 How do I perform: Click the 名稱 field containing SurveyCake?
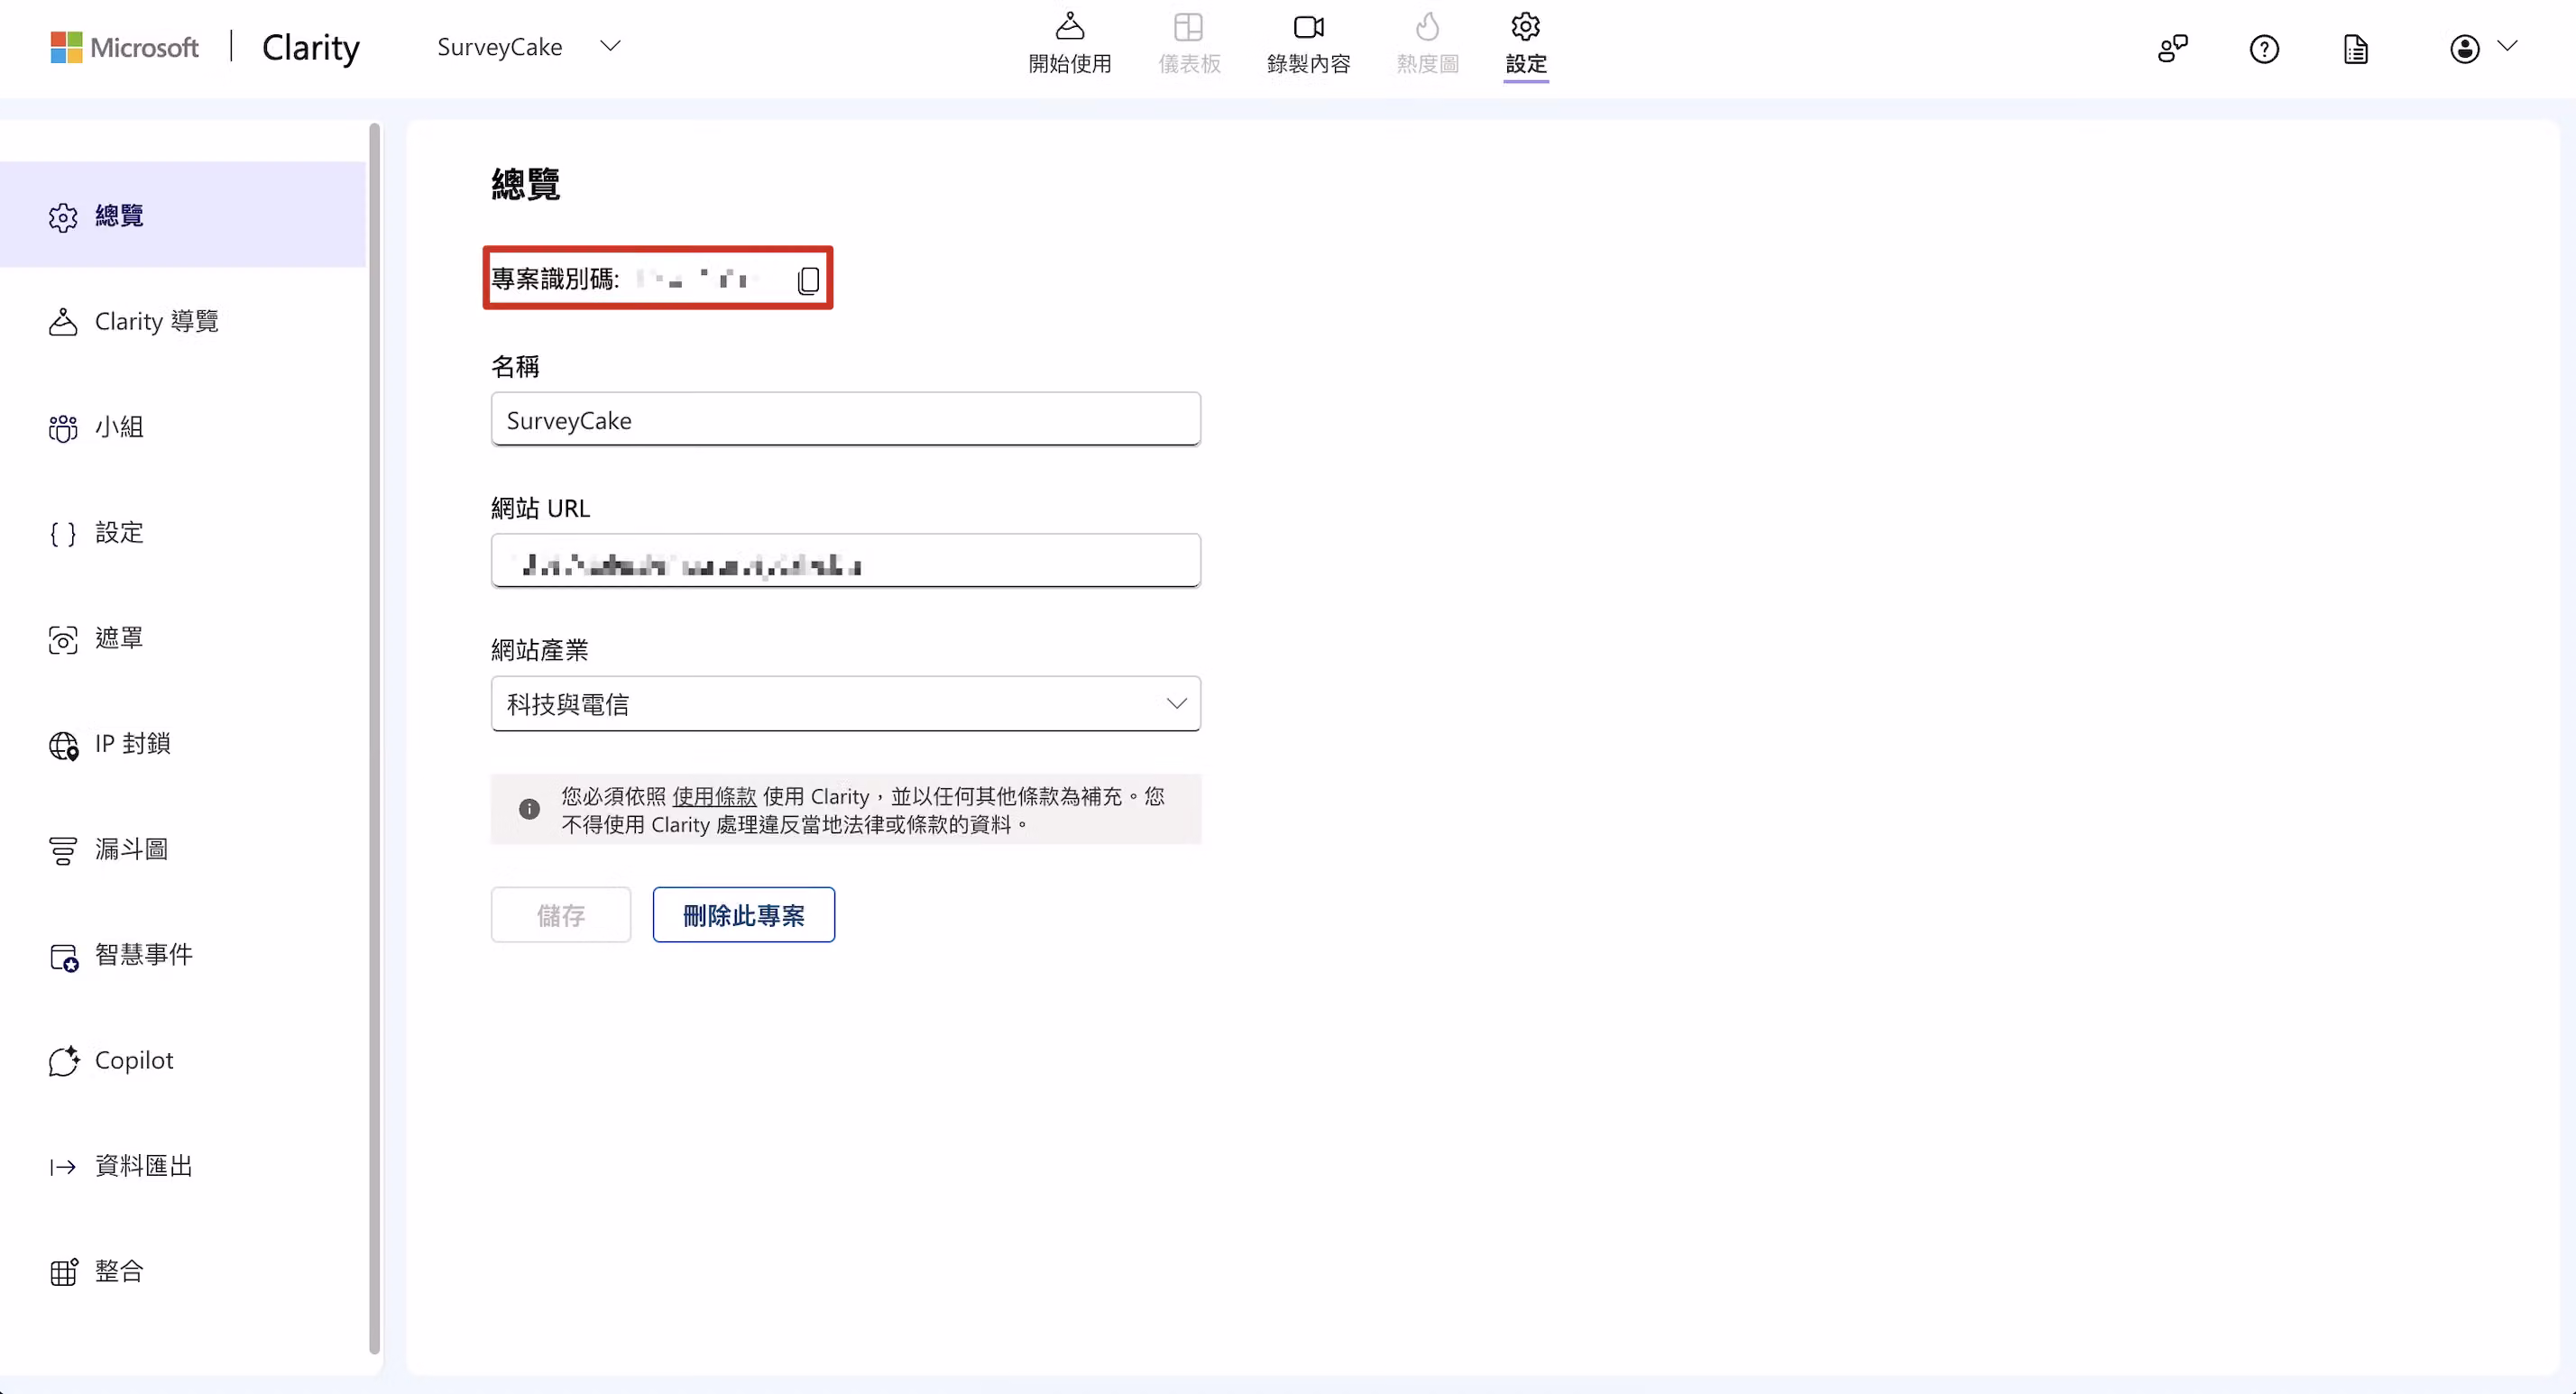click(x=845, y=419)
